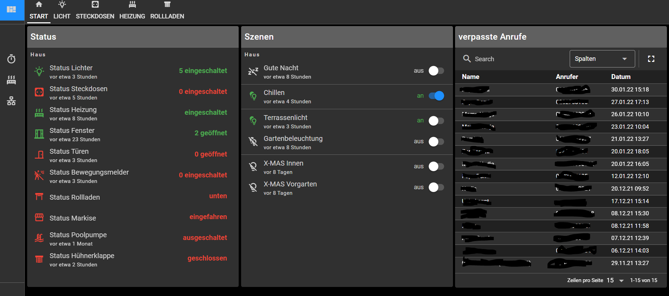
Task: Toggle the X-MAS Innen switch
Action: (x=436, y=166)
